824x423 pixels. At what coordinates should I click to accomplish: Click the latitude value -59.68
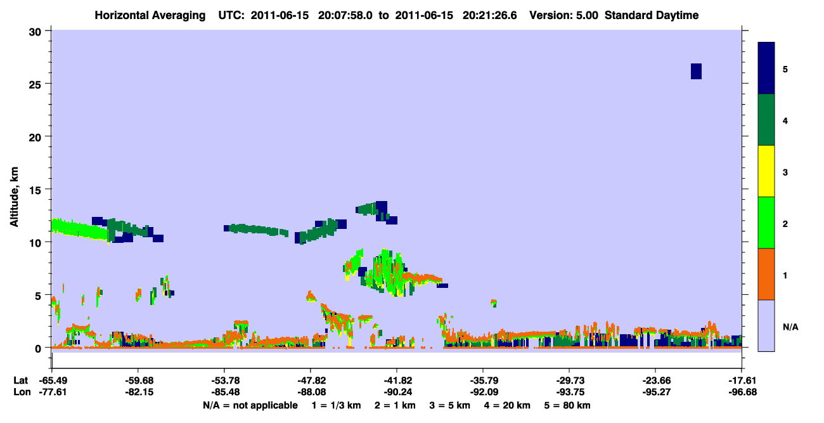138,381
